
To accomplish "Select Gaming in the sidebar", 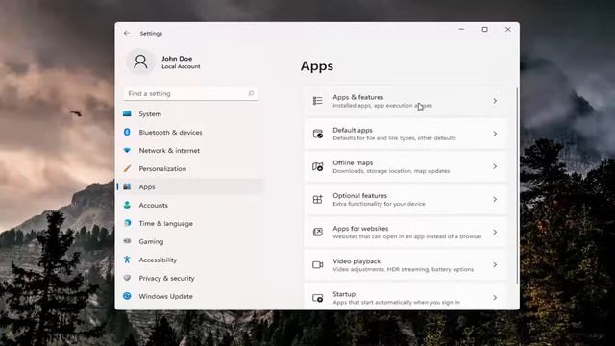I will (x=190, y=241).
